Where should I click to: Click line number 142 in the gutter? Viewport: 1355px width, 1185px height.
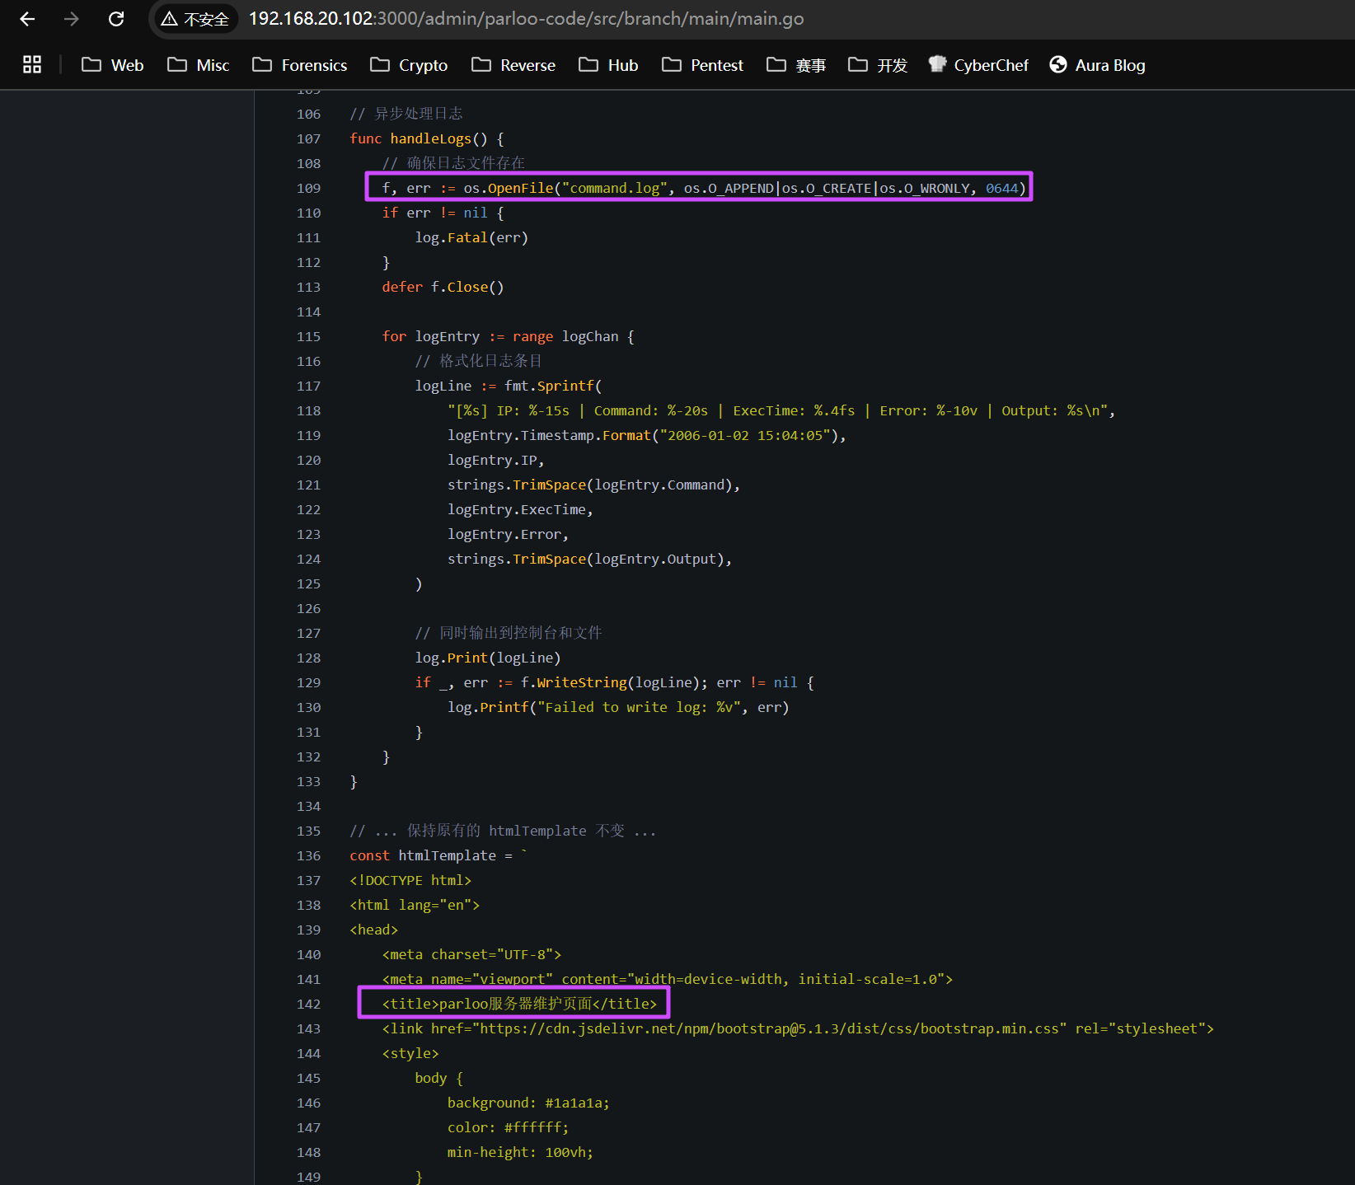click(308, 1004)
